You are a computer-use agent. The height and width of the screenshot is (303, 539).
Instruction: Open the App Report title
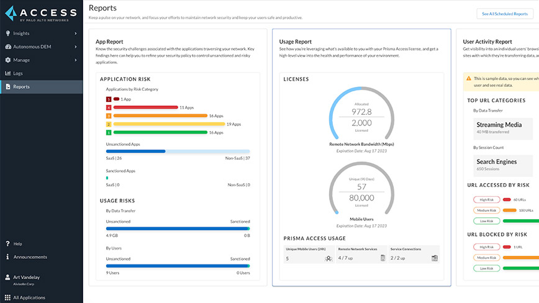click(109, 42)
